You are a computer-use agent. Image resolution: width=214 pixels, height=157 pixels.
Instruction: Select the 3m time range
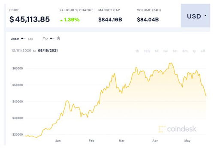tap(185, 51)
